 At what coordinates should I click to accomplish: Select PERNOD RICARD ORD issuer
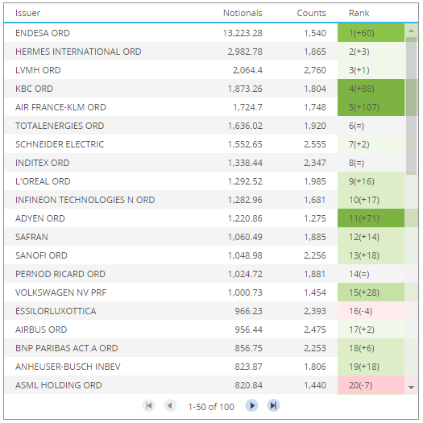point(60,274)
